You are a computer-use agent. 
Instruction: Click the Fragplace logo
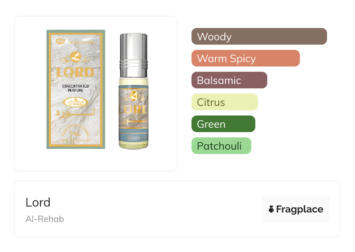coord(296,209)
